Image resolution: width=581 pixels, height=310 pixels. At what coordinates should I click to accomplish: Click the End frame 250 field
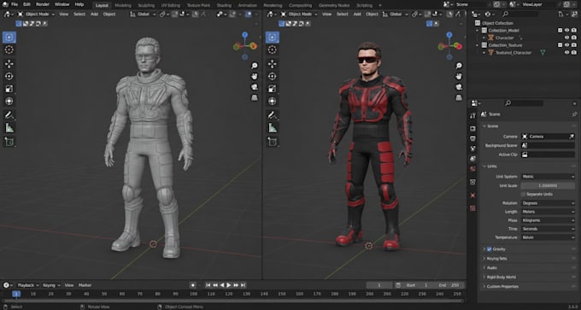(x=450, y=285)
